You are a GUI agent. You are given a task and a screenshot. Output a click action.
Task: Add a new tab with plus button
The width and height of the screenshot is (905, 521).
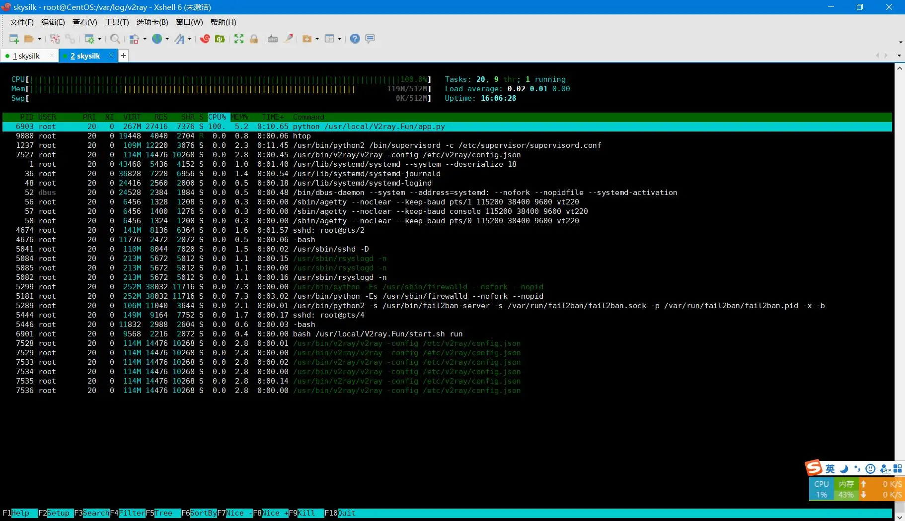tap(124, 56)
